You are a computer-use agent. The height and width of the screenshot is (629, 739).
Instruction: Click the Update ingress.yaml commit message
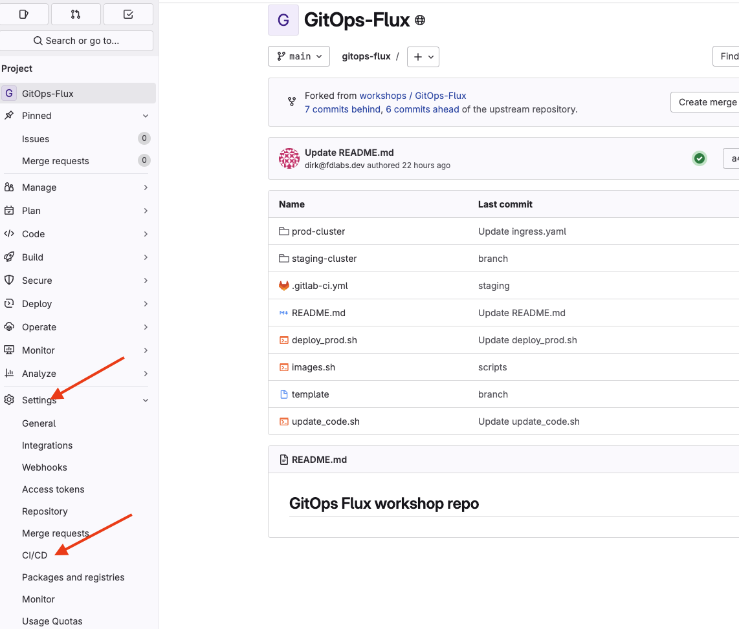[522, 231]
